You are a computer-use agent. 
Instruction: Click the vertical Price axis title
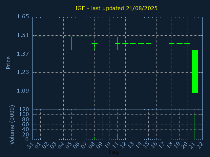pyautogui.click(x=8, y=63)
